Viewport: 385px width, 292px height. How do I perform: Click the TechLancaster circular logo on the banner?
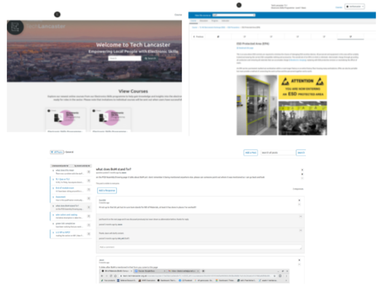tap(15, 26)
